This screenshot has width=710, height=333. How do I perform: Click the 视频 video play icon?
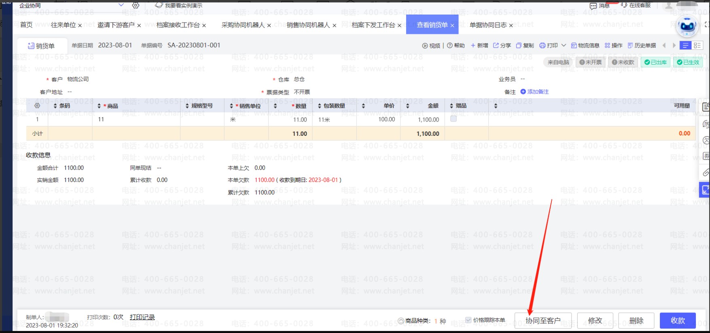(x=425, y=46)
